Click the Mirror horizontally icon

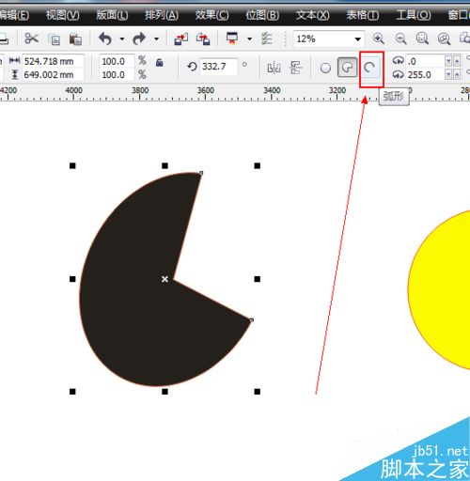pyautogui.click(x=274, y=68)
